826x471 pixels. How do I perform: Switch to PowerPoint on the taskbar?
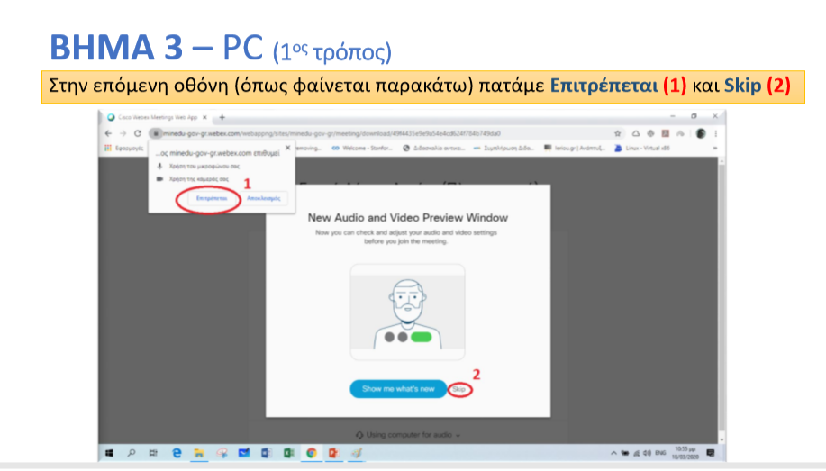pos(333,453)
